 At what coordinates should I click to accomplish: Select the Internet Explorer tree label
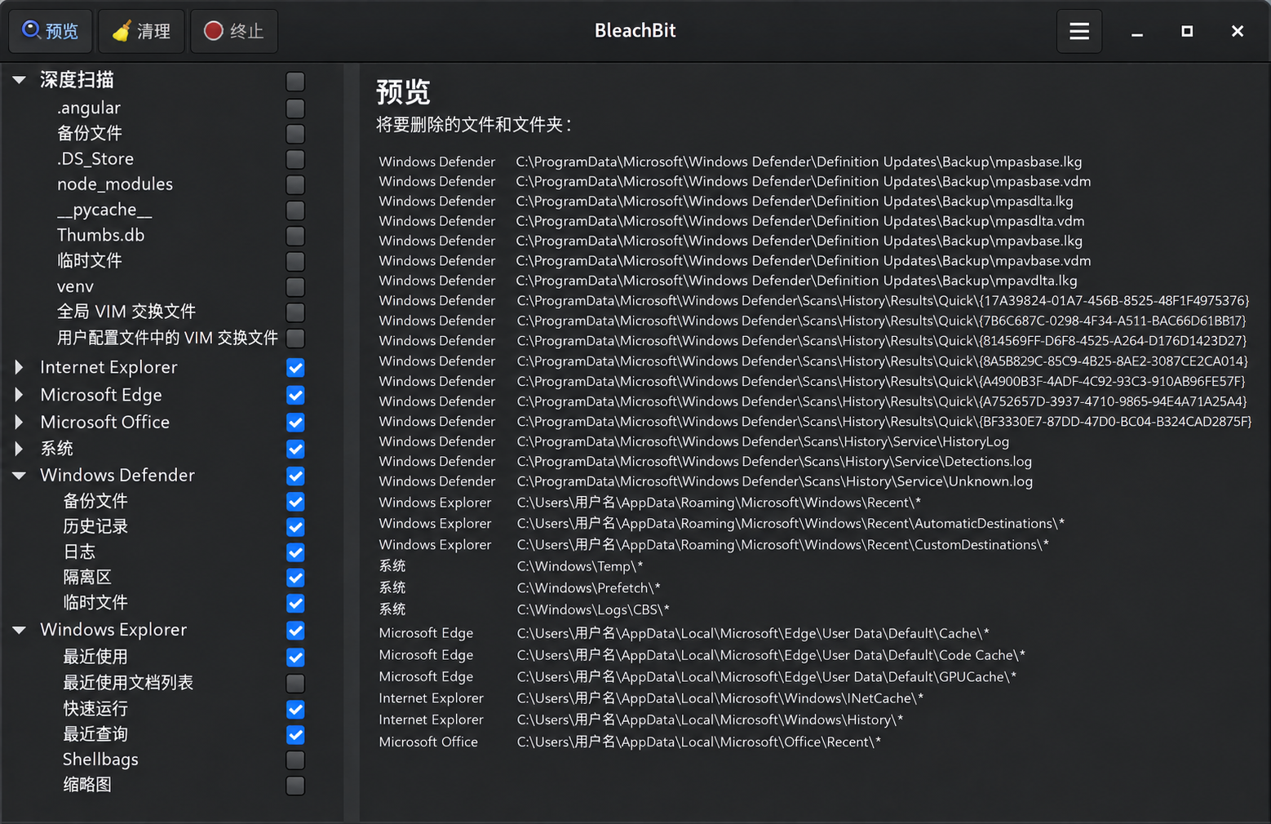pos(108,367)
